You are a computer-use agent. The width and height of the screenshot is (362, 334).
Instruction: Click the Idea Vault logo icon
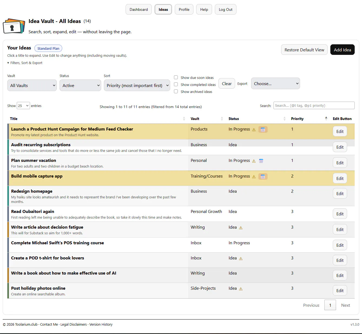click(x=14, y=26)
